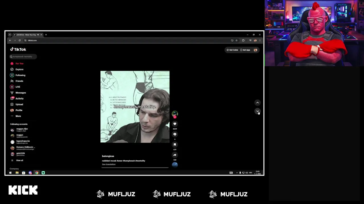Open the media controls icon in Chrome toolbar
Screen dimensions: 364x204
pyautogui.click(x=250, y=41)
